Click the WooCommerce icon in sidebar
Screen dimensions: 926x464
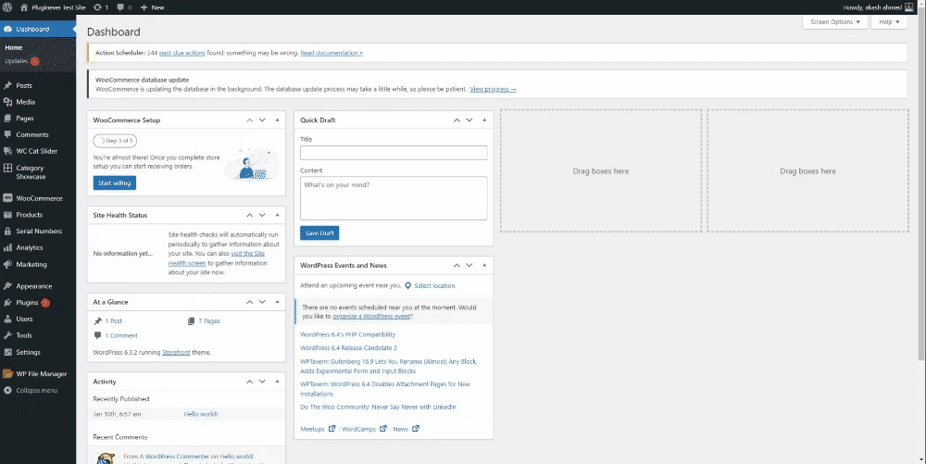pos(7,198)
